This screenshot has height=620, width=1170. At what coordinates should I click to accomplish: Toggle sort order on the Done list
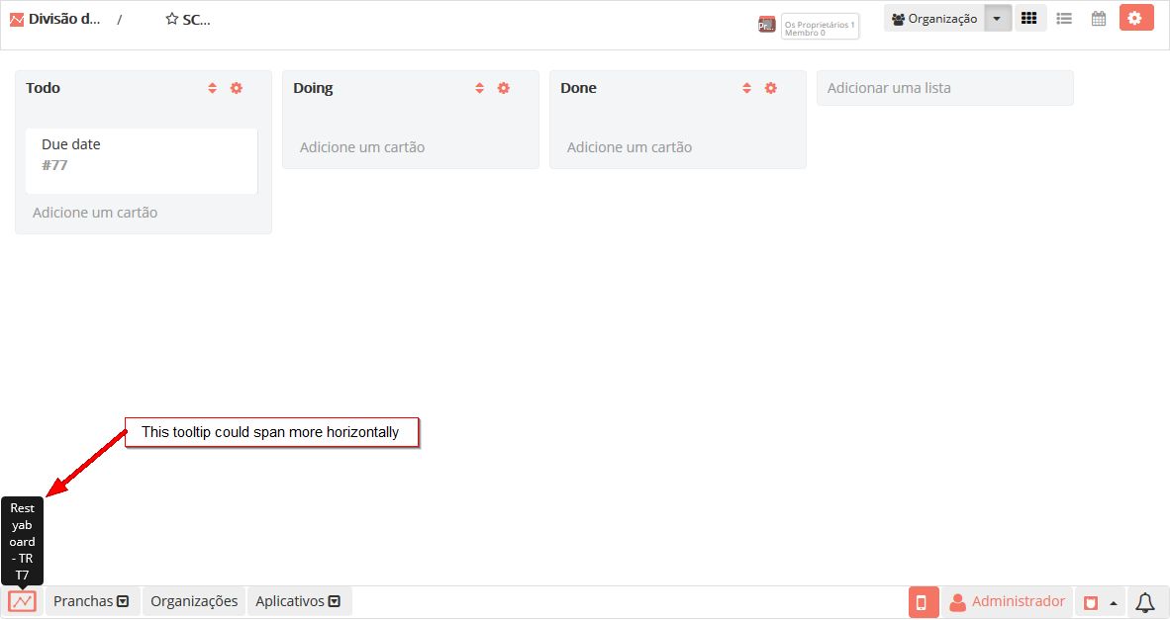[x=745, y=88]
